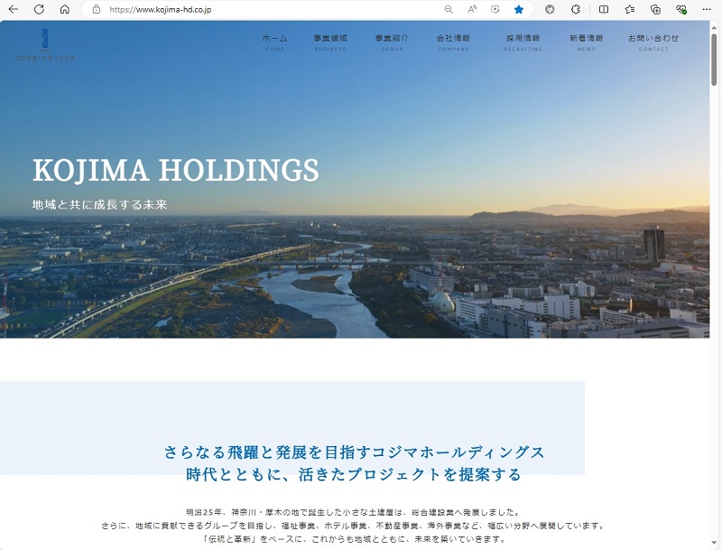Image resolution: width=722 pixels, height=550 pixels.
Task: Go to 採用情報 RECRUITING page
Action: (x=523, y=42)
